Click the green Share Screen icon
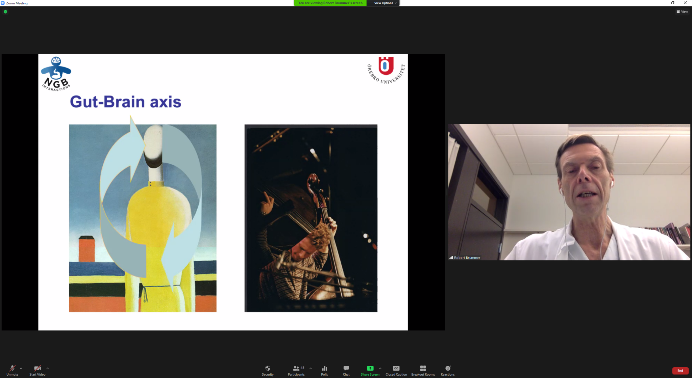This screenshot has height=378, width=692. tap(370, 368)
